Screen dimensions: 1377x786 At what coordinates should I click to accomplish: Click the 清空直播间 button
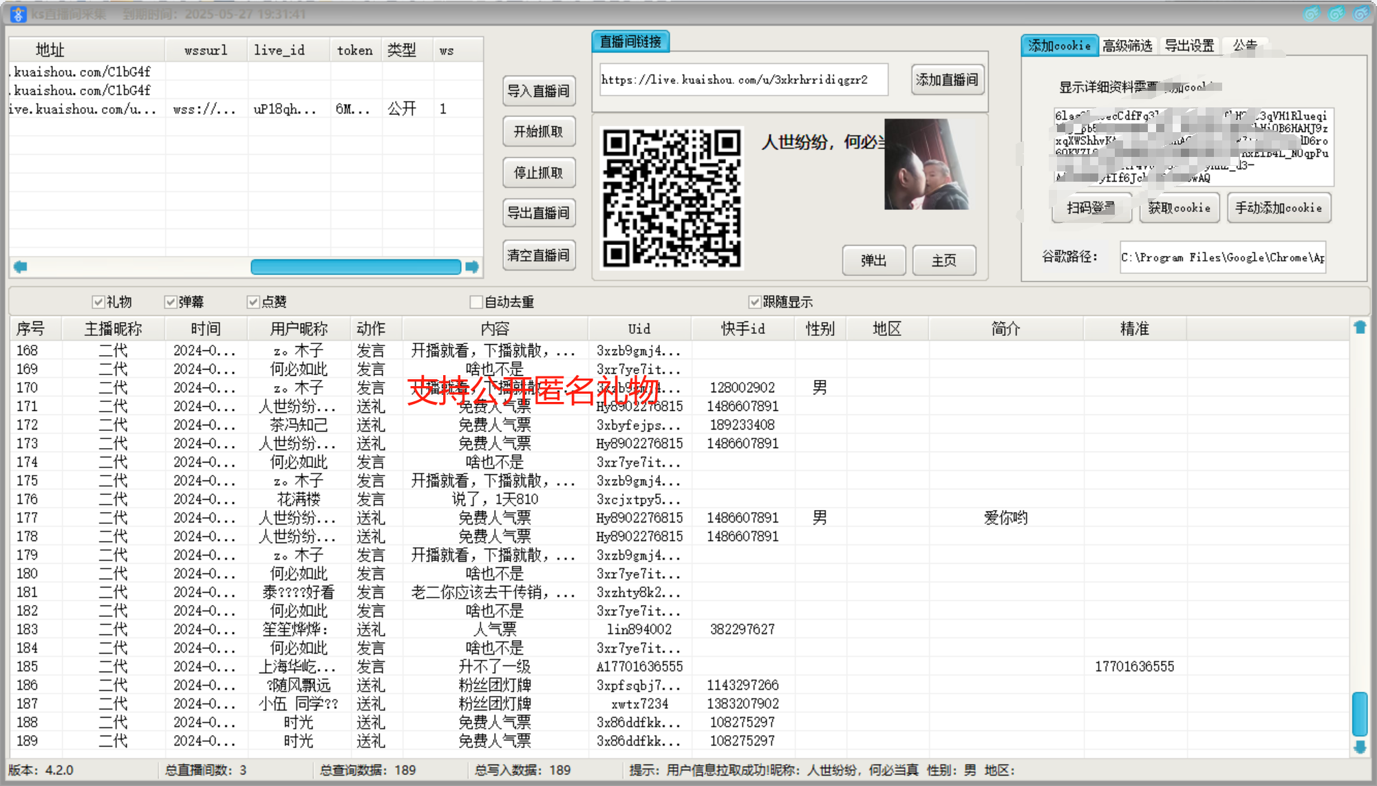pyautogui.click(x=538, y=255)
